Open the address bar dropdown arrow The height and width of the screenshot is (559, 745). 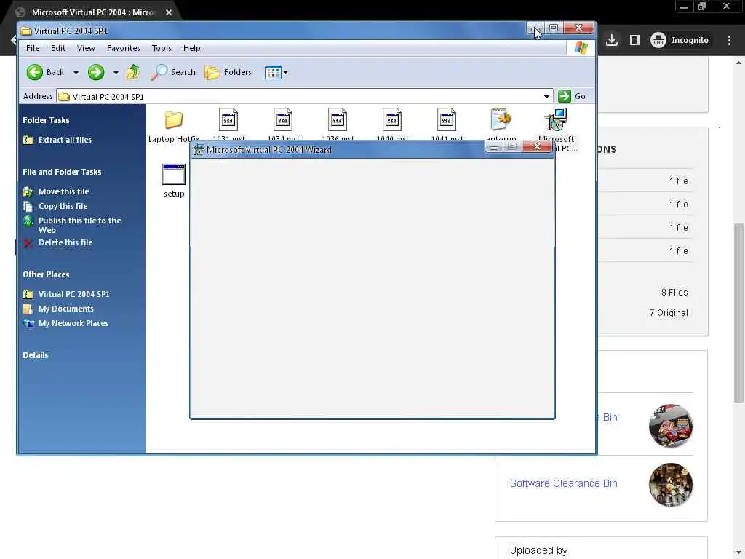(x=546, y=97)
